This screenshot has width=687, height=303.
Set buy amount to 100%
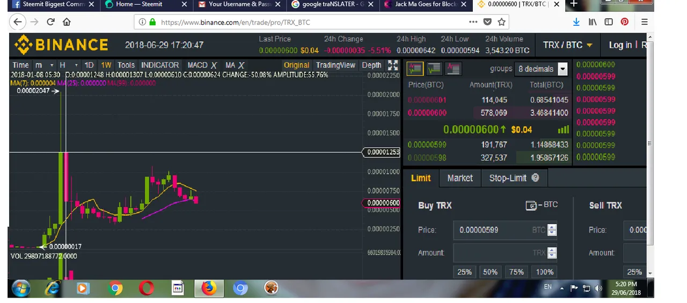[545, 272]
